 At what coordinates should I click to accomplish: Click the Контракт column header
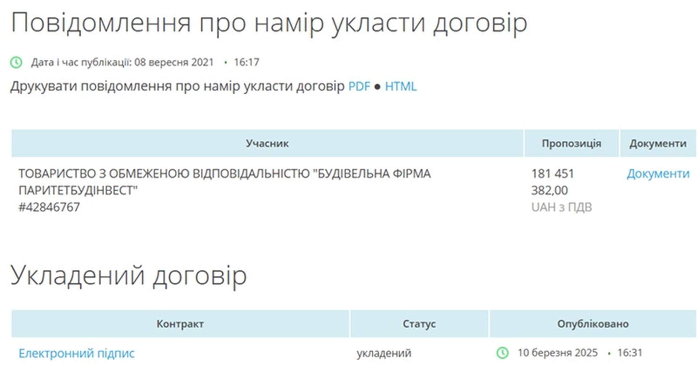coord(180,324)
